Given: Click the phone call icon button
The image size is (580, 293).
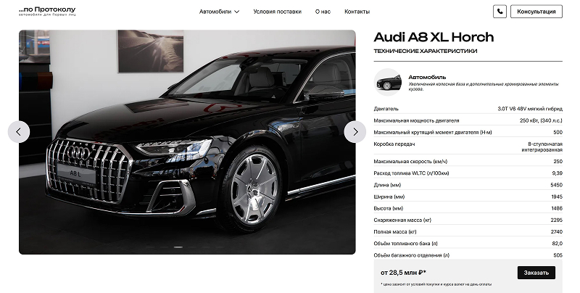Looking at the screenshot, I should click(500, 12).
